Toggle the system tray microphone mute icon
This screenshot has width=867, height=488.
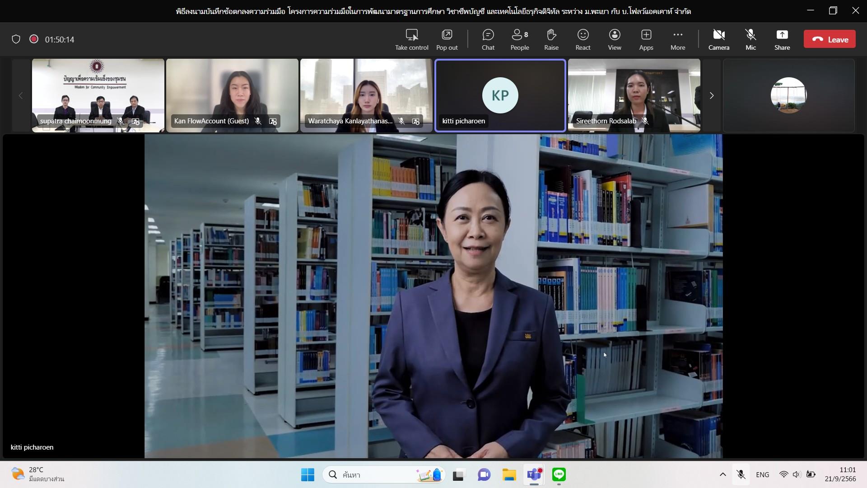741,474
